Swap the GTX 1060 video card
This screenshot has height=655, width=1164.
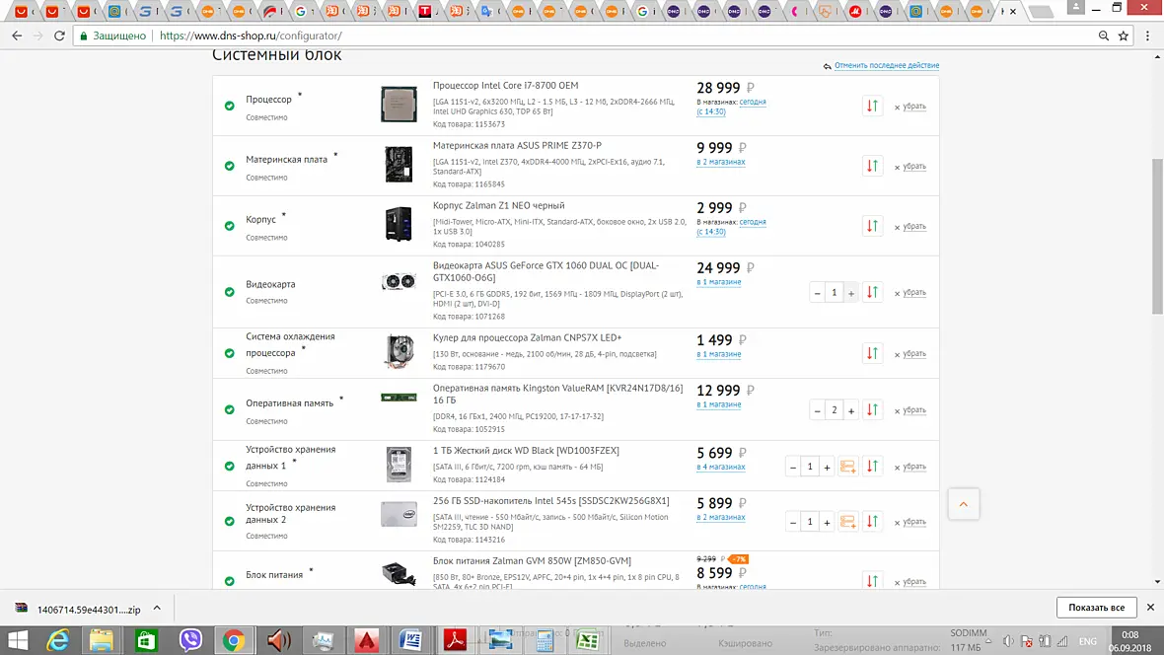(x=872, y=293)
